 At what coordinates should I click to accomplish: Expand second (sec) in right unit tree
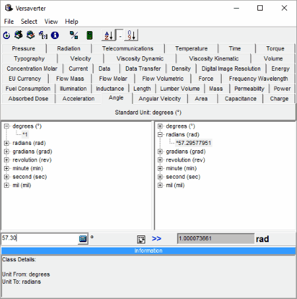click(x=160, y=177)
